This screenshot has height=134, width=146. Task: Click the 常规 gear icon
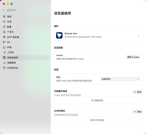[4, 17]
